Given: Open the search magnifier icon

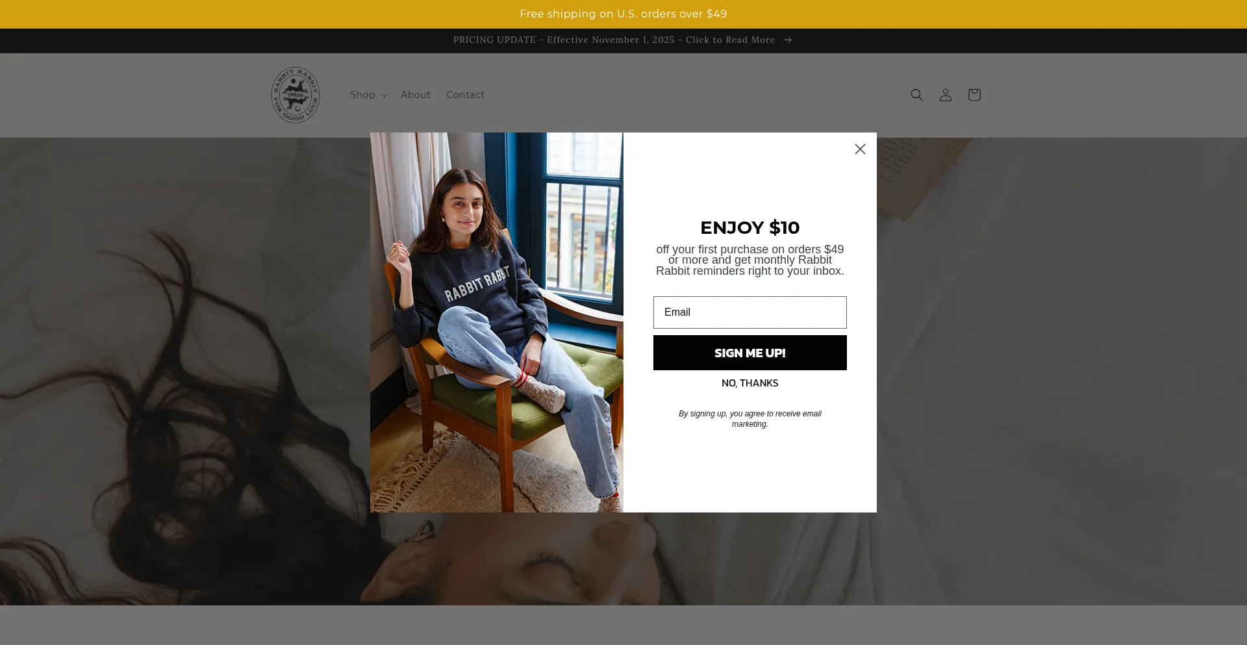Looking at the screenshot, I should click(x=916, y=95).
